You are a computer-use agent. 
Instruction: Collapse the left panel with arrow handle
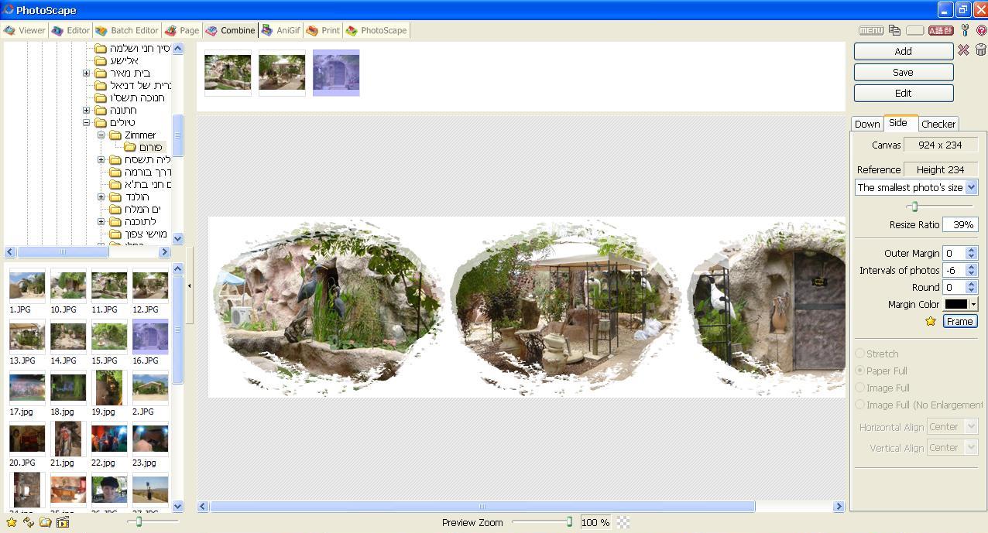190,285
